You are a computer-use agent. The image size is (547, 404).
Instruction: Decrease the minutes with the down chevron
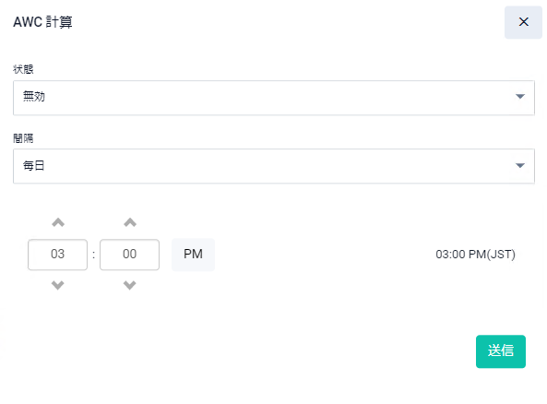point(130,285)
